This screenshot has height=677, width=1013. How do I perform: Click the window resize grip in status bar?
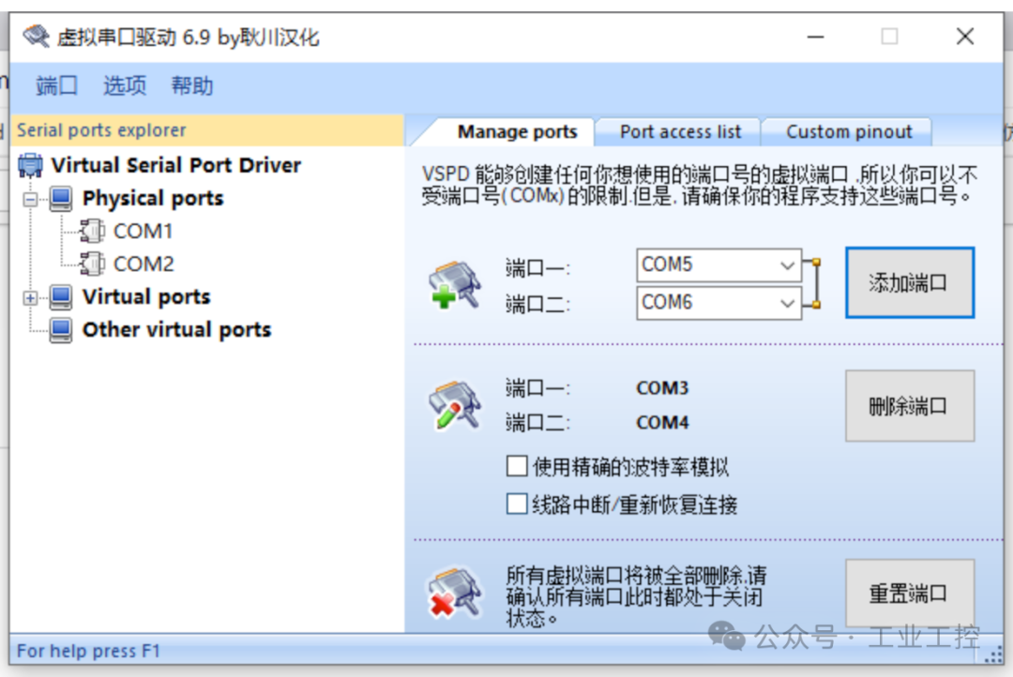click(x=993, y=655)
